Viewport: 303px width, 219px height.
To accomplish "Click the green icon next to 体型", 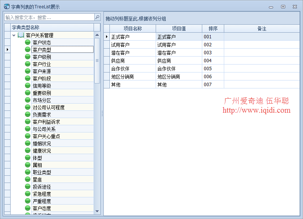I will [x=28, y=158].
